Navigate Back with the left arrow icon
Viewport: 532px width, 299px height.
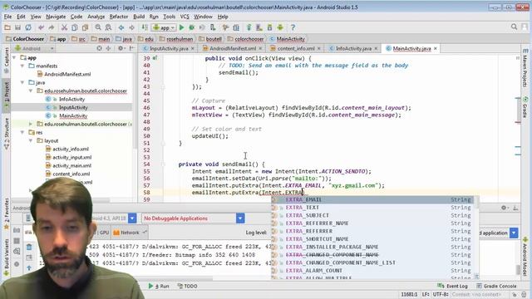coord(121,27)
